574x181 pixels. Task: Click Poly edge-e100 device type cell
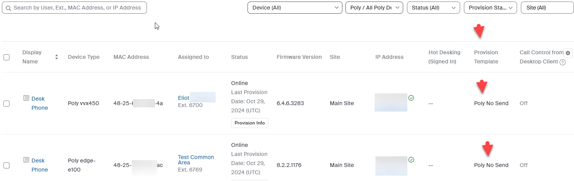pos(82,165)
